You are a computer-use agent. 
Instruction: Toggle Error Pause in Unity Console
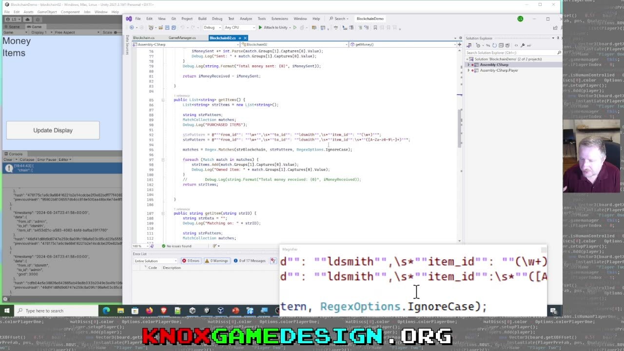(47, 159)
